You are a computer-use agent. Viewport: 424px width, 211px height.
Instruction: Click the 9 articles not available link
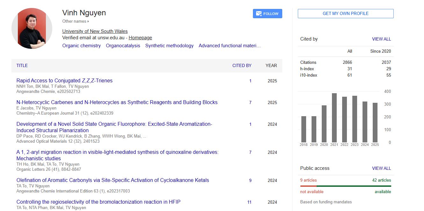coord(308,180)
